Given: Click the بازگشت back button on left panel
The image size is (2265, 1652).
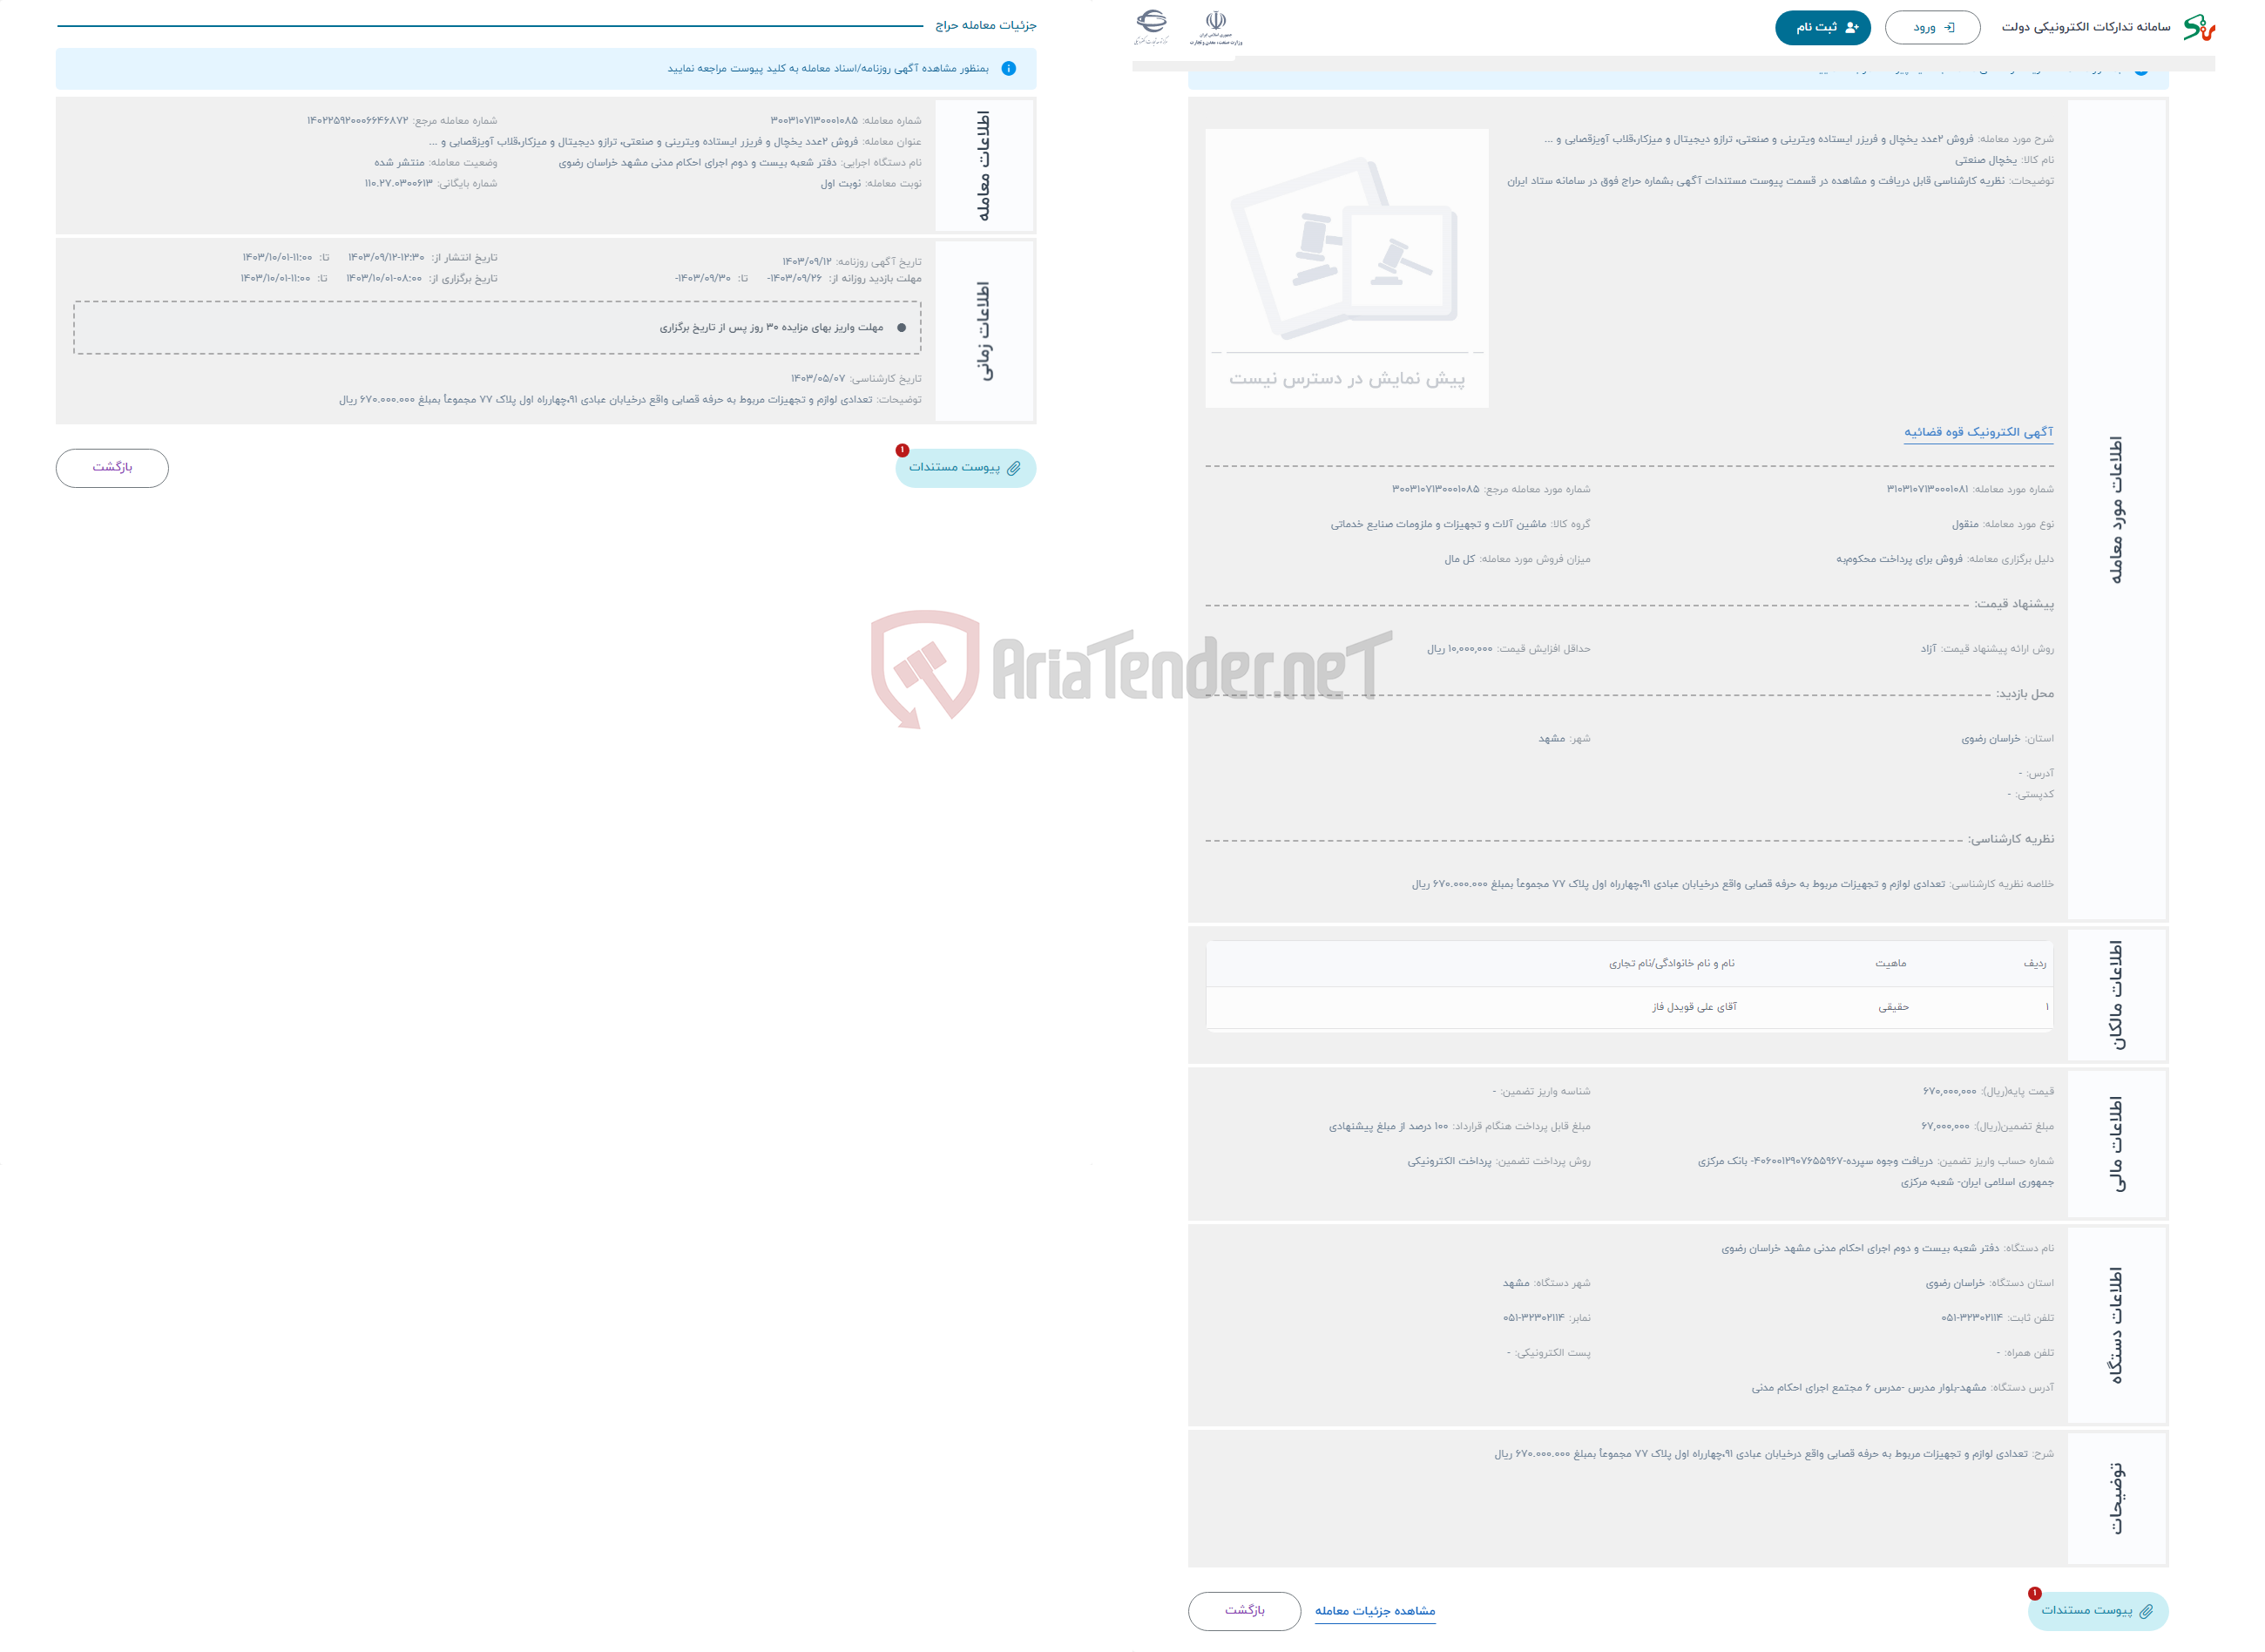Looking at the screenshot, I should tap(112, 466).
